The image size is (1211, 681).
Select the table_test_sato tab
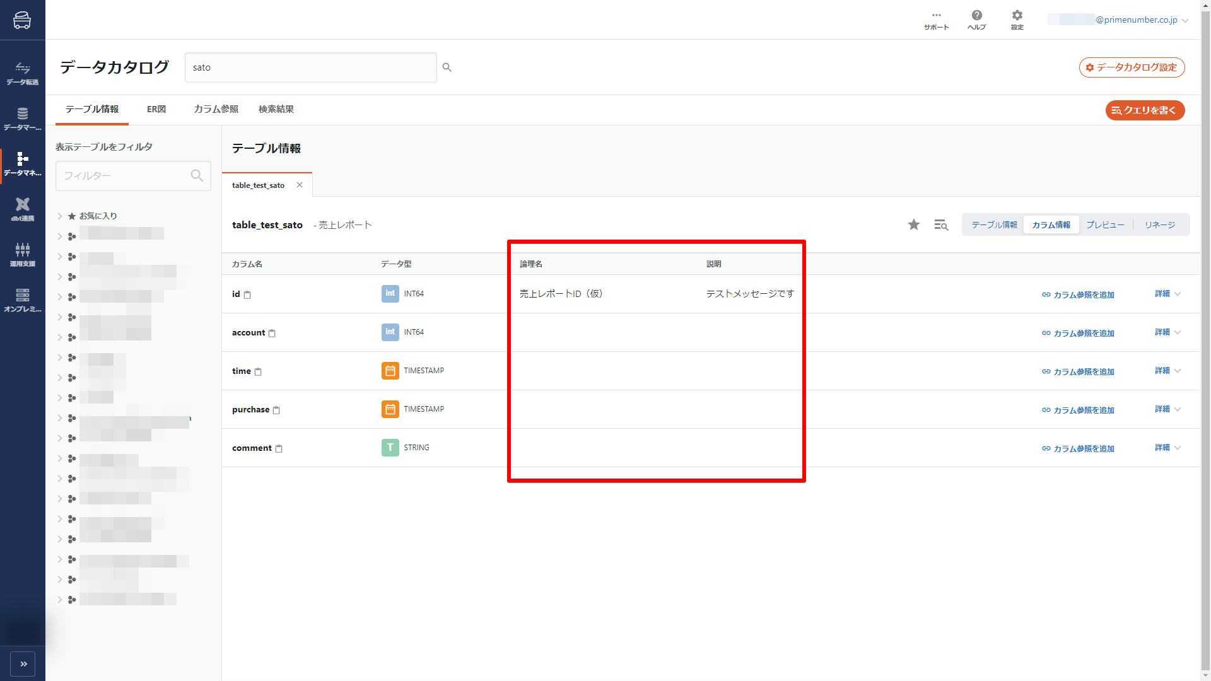pyautogui.click(x=259, y=185)
